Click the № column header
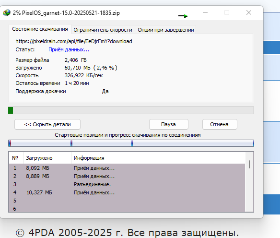Viewport: 280px width, 238px height. pos(16,158)
